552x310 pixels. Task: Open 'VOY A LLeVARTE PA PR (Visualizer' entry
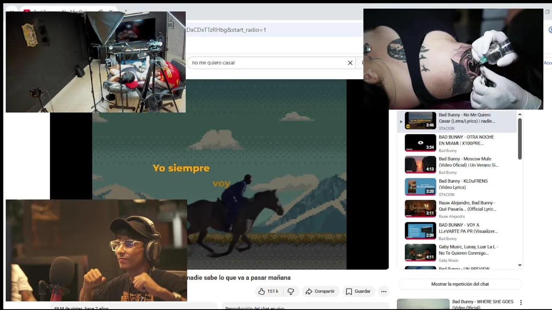click(457, 231)
